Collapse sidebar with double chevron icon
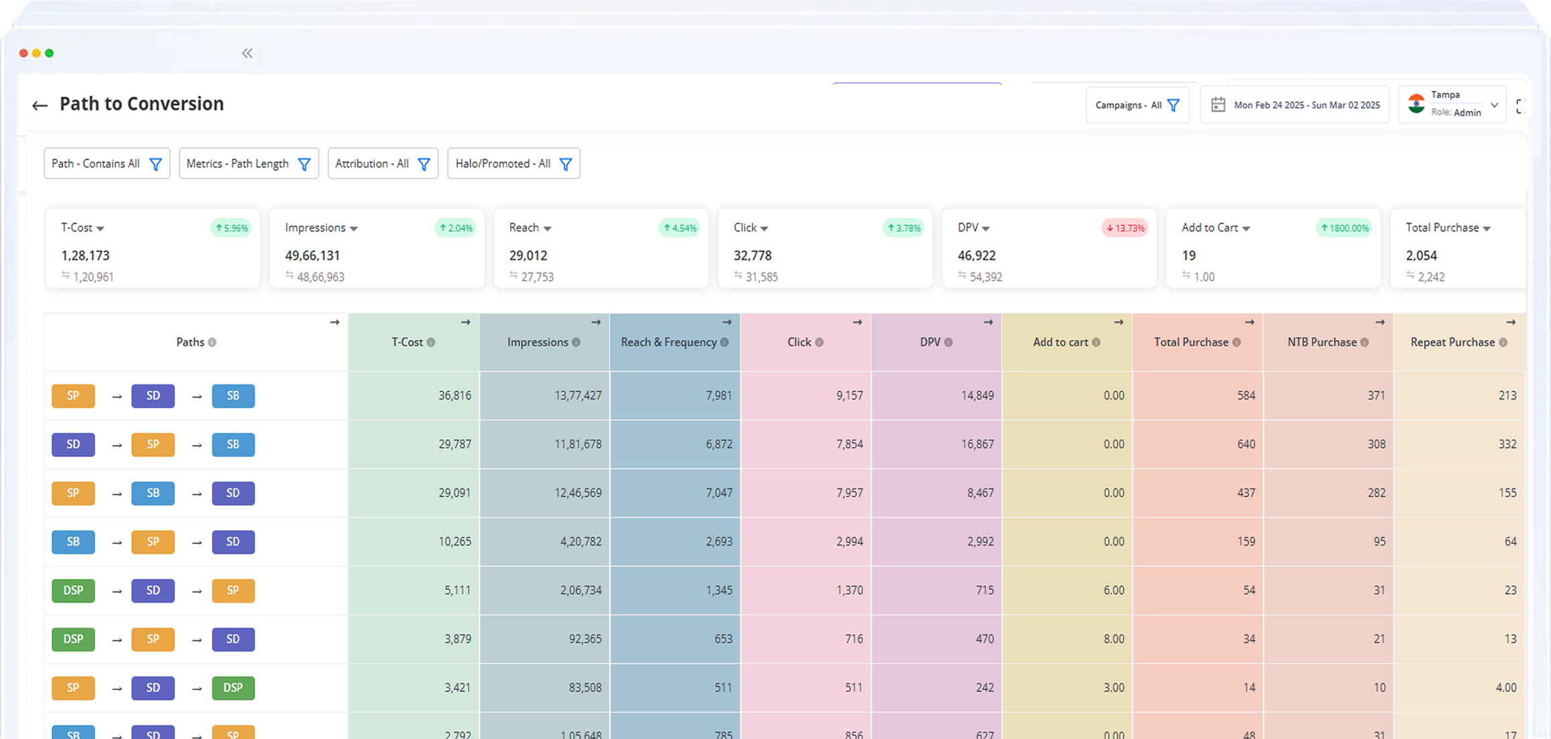This screenshot has height=739, width=1551. [247, 53]
